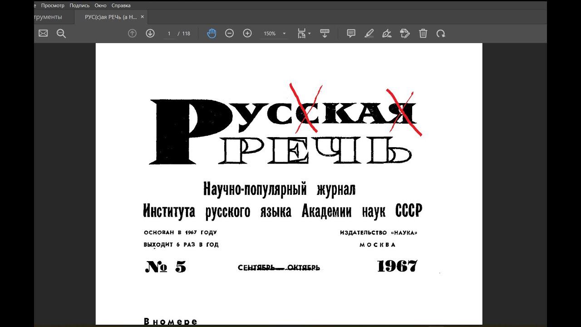The height and width of the screenshot is (327, 581).
Task: Click the large year '1967' on page
Action: point(397,266)
